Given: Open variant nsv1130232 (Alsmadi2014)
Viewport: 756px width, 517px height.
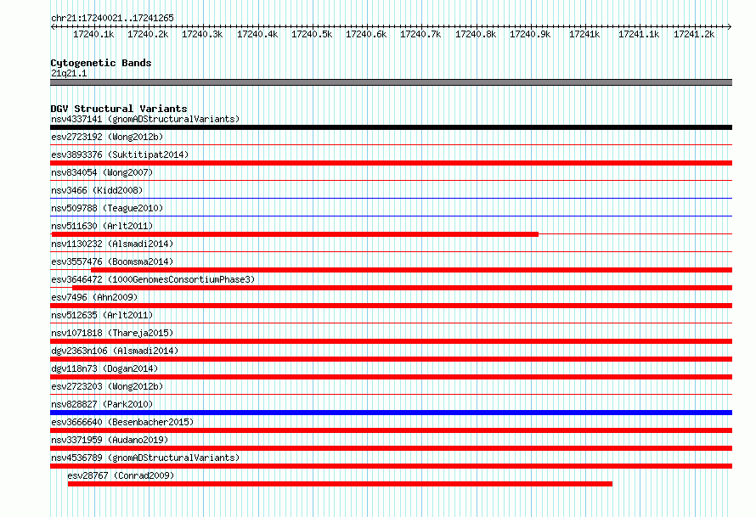Looking at the screenshot, I should [x=112, y=244].
